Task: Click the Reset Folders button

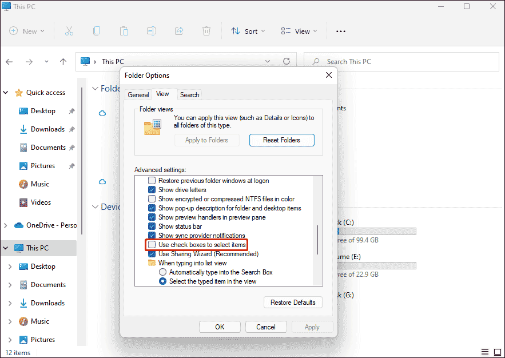Action: point(281,140)
